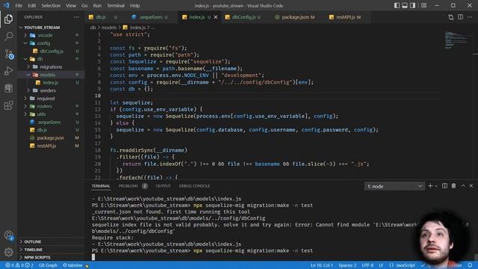Screen dimensions: 478x269
Task: Close the terminal panel
Action: (471, 186)
